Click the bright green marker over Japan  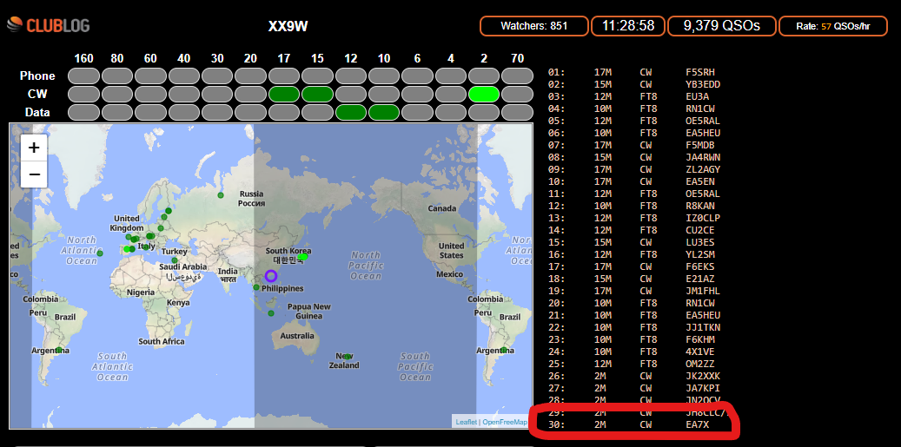coord(303,257)
